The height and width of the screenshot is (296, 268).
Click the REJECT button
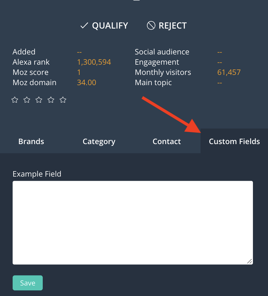(x=167, y=26)
